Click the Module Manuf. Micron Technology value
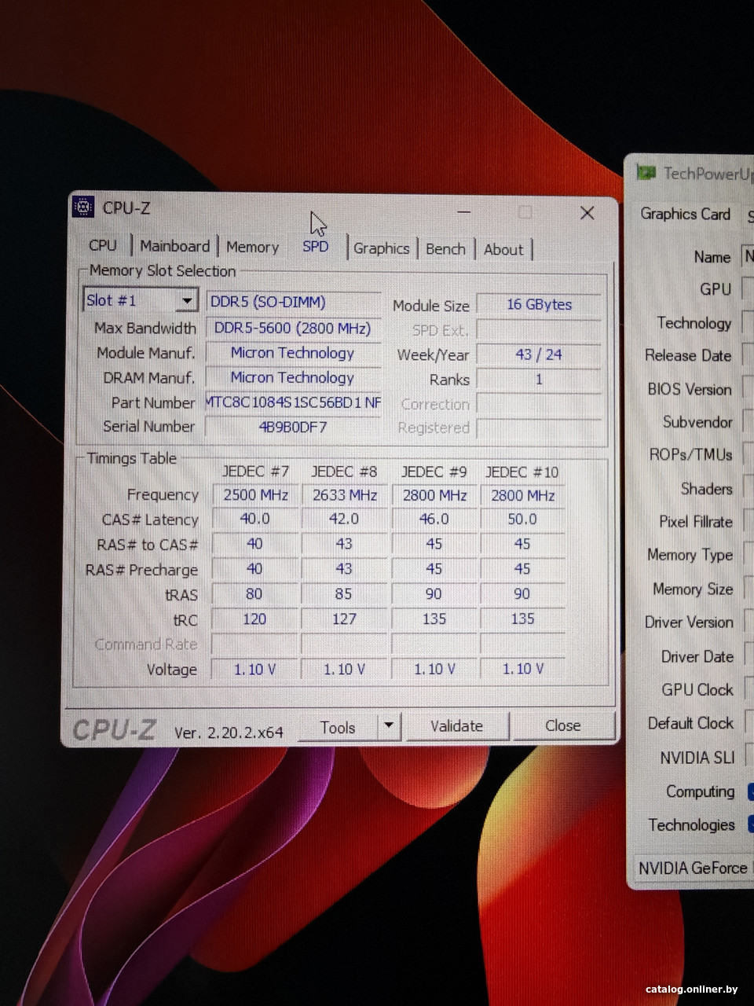This screenshot has width=754, height=1006. (x=294, y=353)
